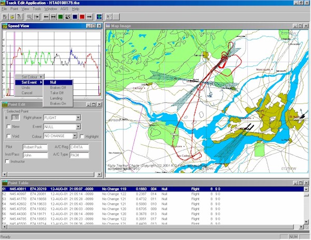The image size is (311, 240).
Task: Expand the Flight phase dropdown
Action: [78, 117]
